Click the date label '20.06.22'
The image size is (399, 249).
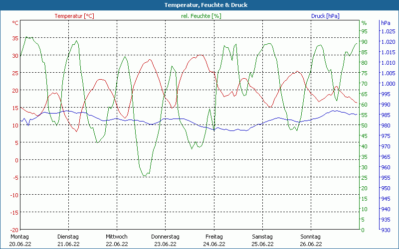[20, 244]
